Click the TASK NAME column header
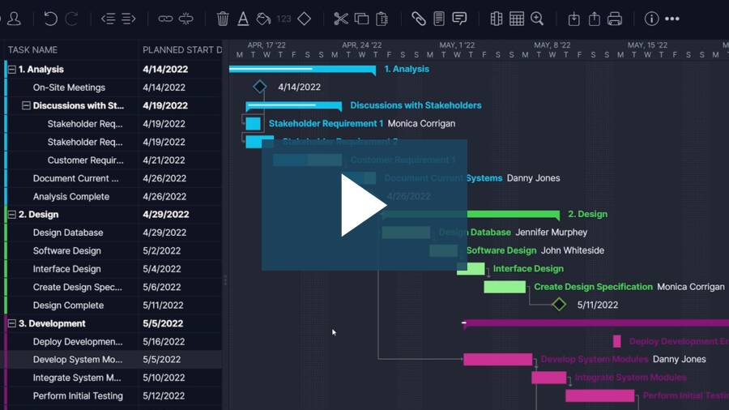Screen dimensions: 729x410 coord(32,49)
